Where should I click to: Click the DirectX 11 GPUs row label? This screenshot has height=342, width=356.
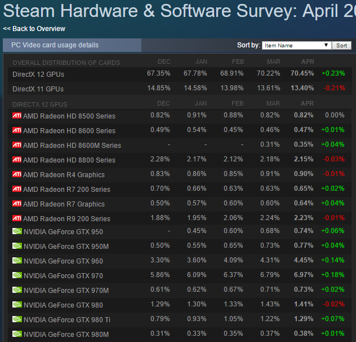pos(38,89)
